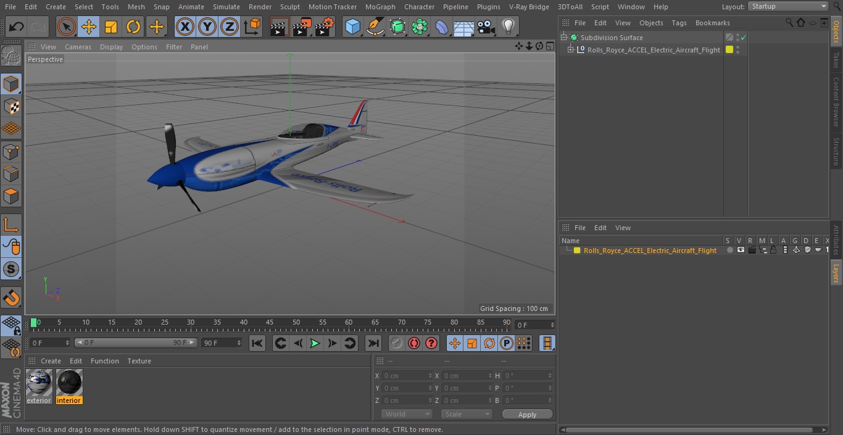Viewport: 843px width, 435px height.
Task: Click the Undo arrow icon
Action: (x=17, y=27)
